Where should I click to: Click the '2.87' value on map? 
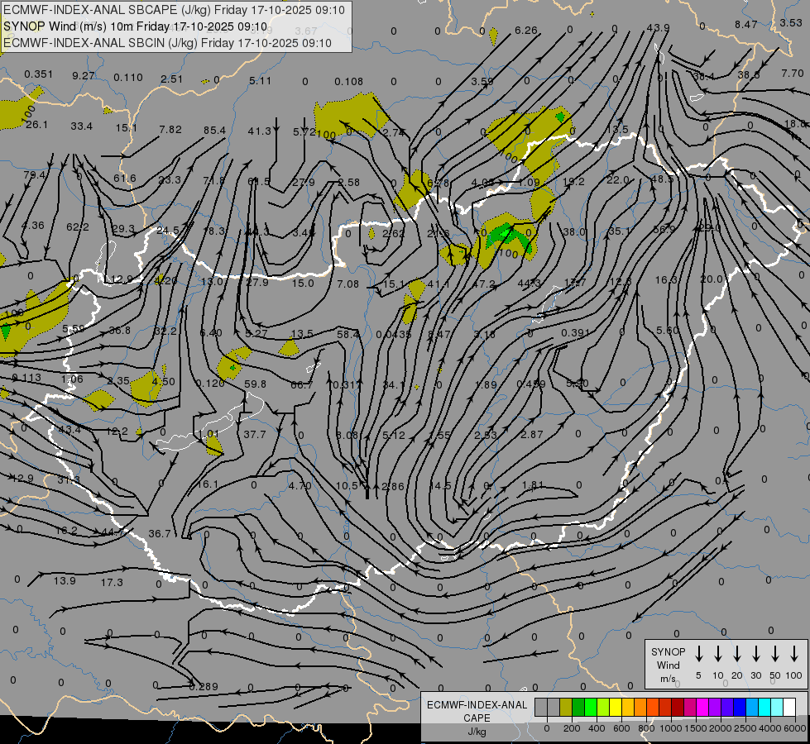[531, 434]
